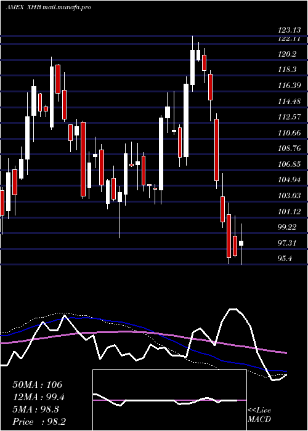Select the 118.3 price level label

287,70
